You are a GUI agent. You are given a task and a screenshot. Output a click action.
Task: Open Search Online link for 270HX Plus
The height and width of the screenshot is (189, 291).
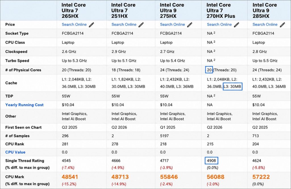point(219,24)
